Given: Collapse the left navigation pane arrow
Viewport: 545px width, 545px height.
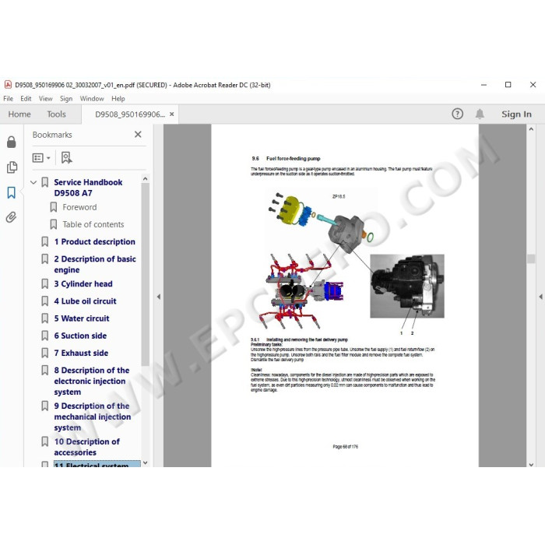Looking at the screenshot, I should [x=159, y=297].
